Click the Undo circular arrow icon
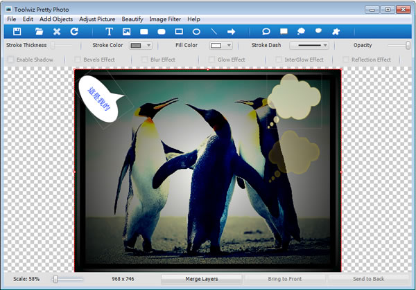The image size is (416, 290). point(73,32)
